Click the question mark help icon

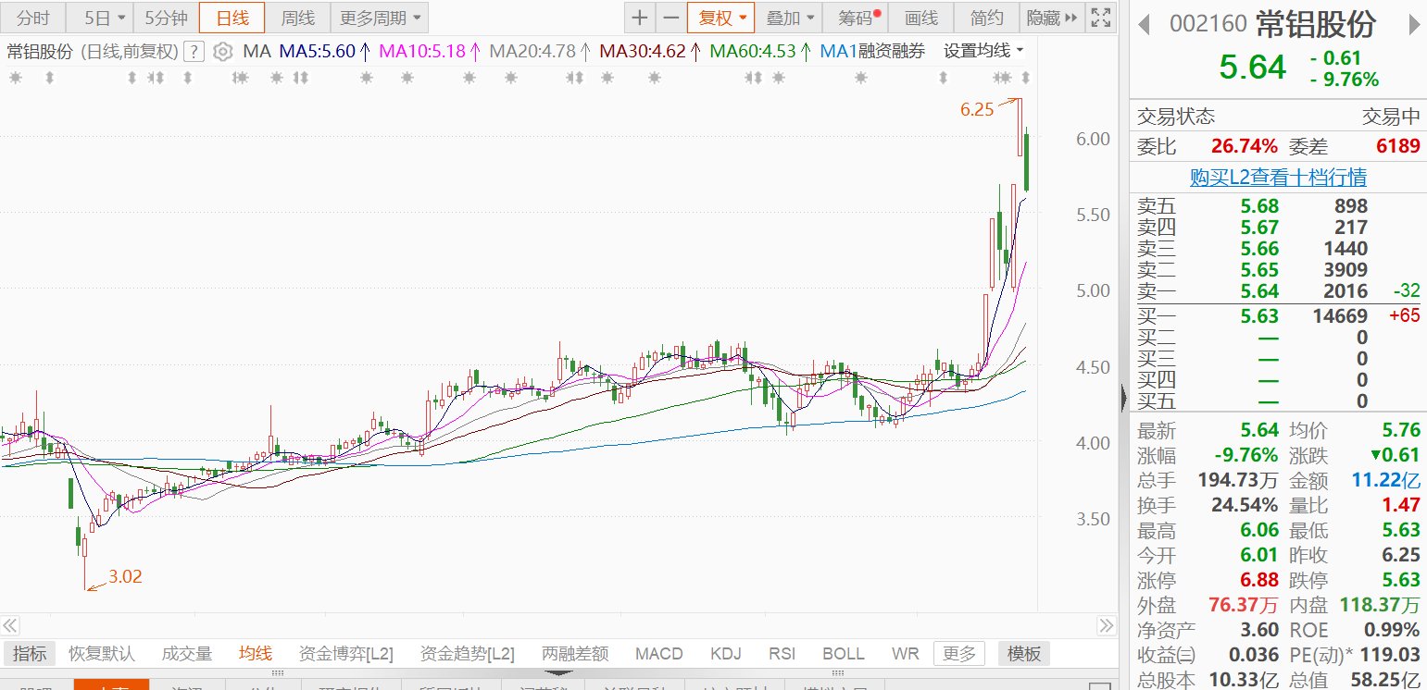click(194, 52)
